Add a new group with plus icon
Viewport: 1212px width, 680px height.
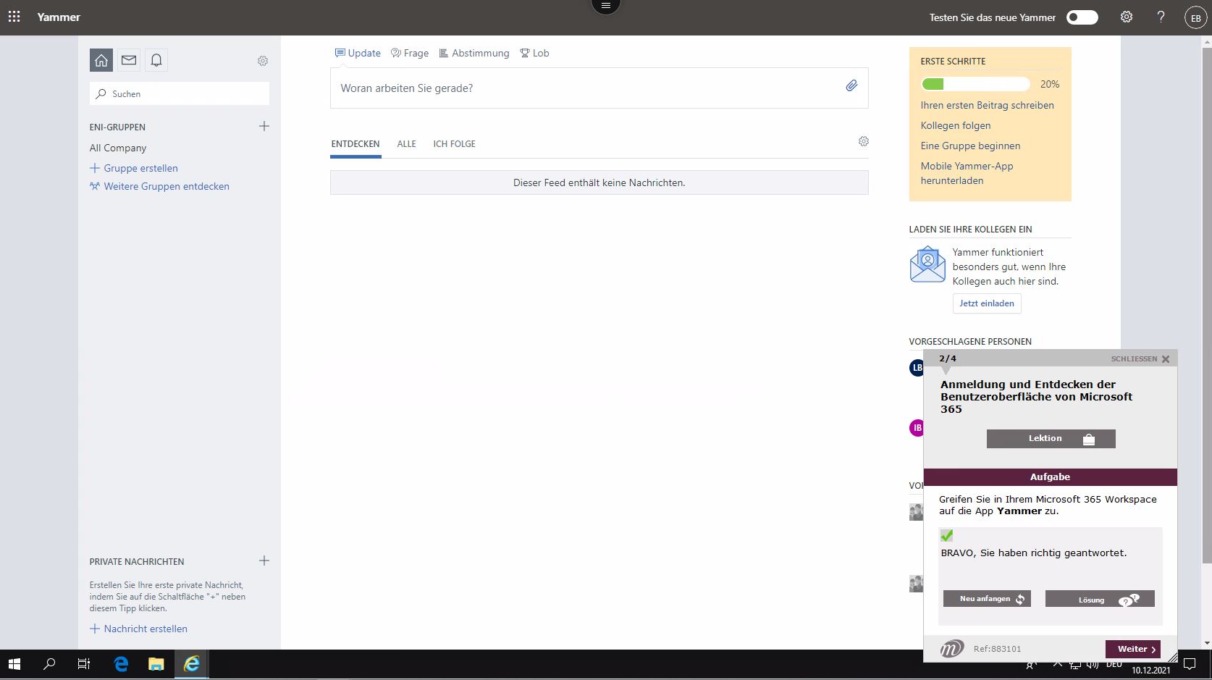[x=264, y=126]
